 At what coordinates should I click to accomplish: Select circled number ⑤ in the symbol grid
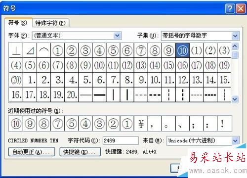(x=113, y=50)
